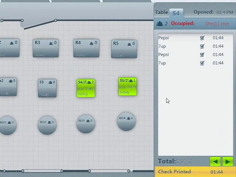Select table R5 on the floor plan
The height and width of the screenshot is (177, 236).
[x=124, y=49]
